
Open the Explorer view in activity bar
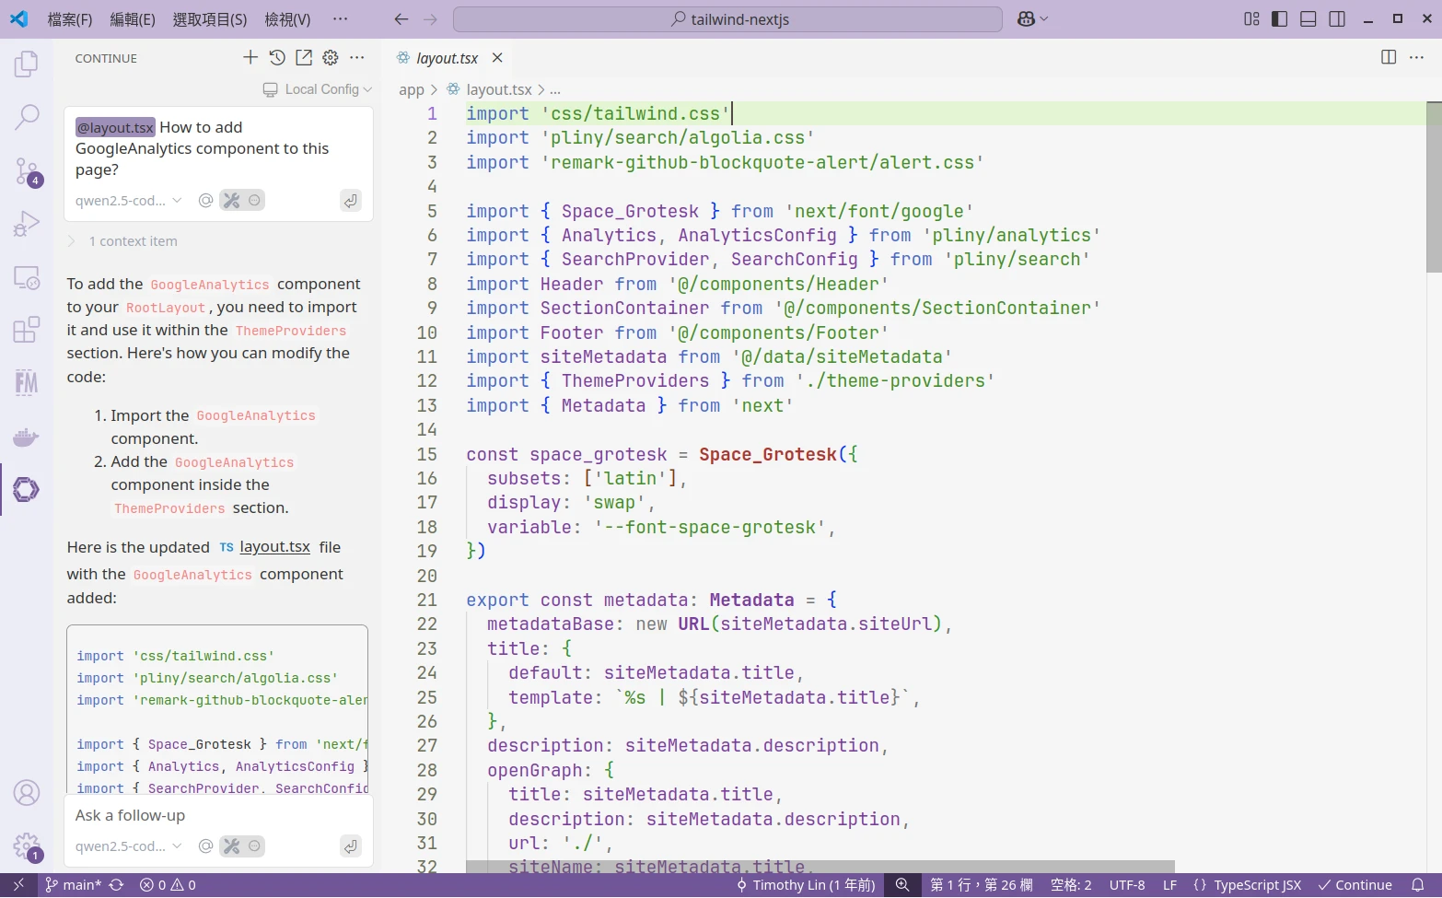click(27, 64)
